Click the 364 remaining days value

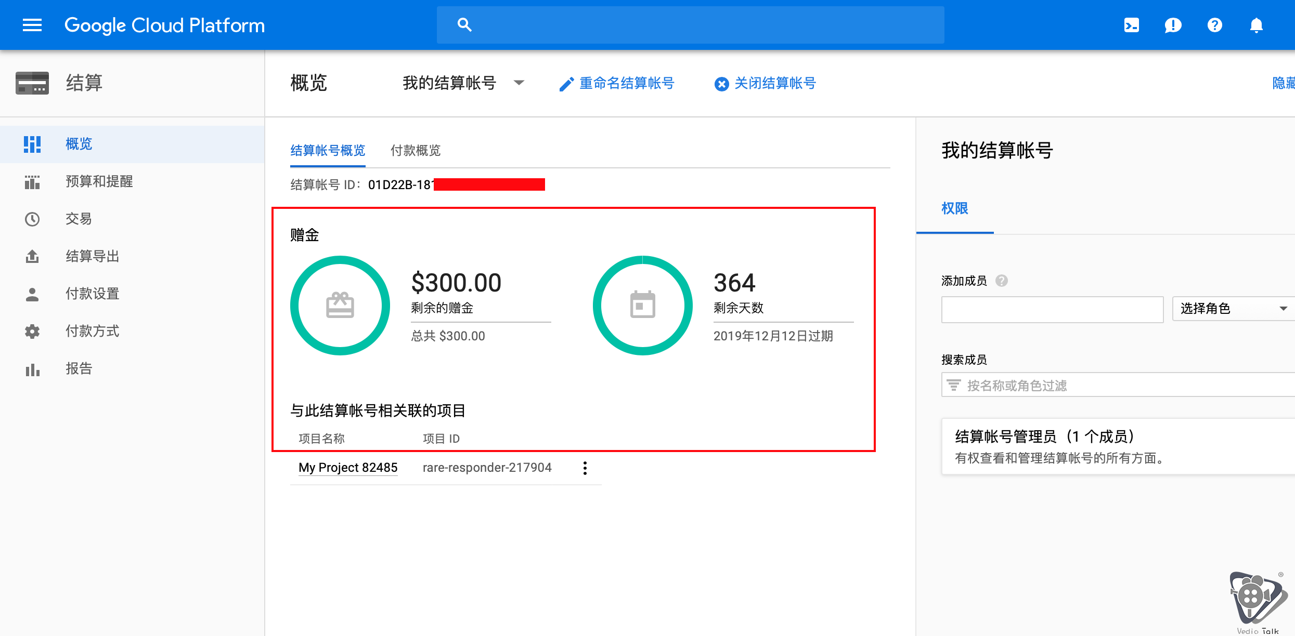click(x=734, y=283)
